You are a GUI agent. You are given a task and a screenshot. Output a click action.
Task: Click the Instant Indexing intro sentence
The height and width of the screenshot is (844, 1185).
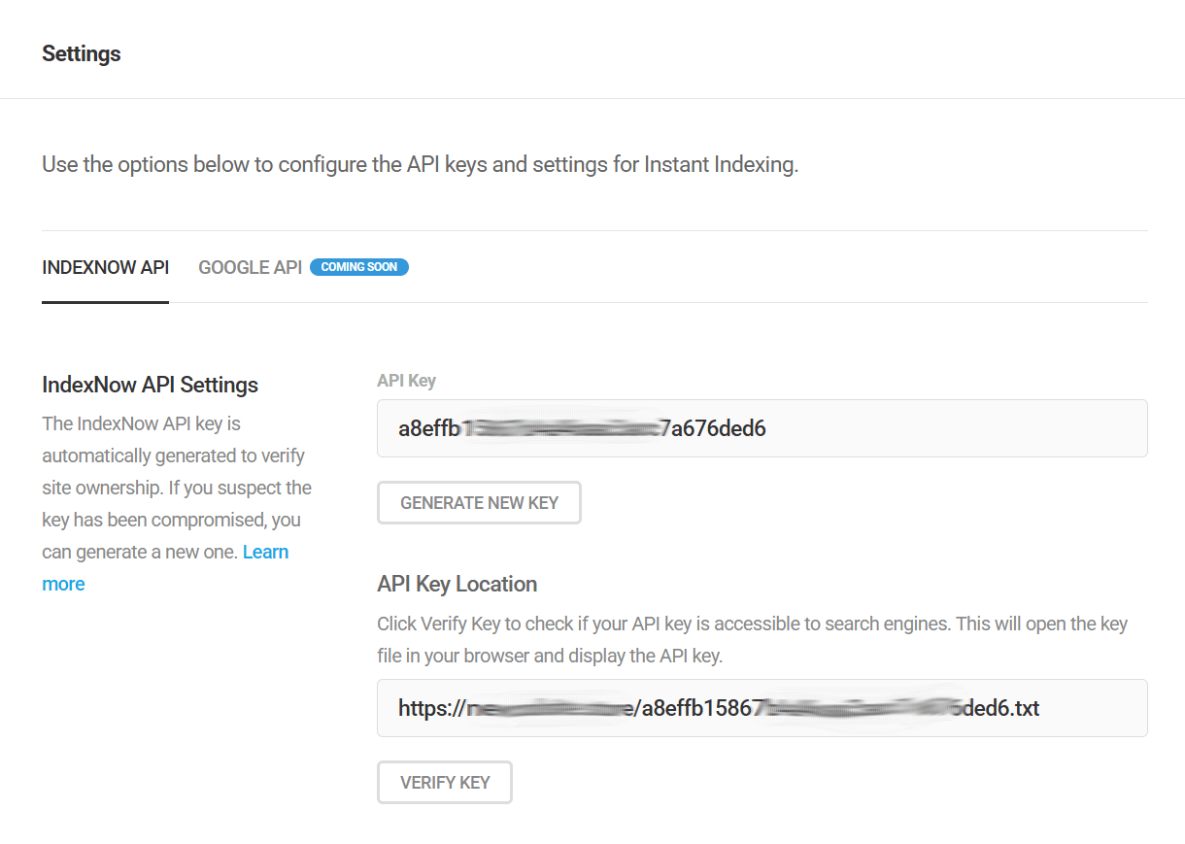click(420, 164)
